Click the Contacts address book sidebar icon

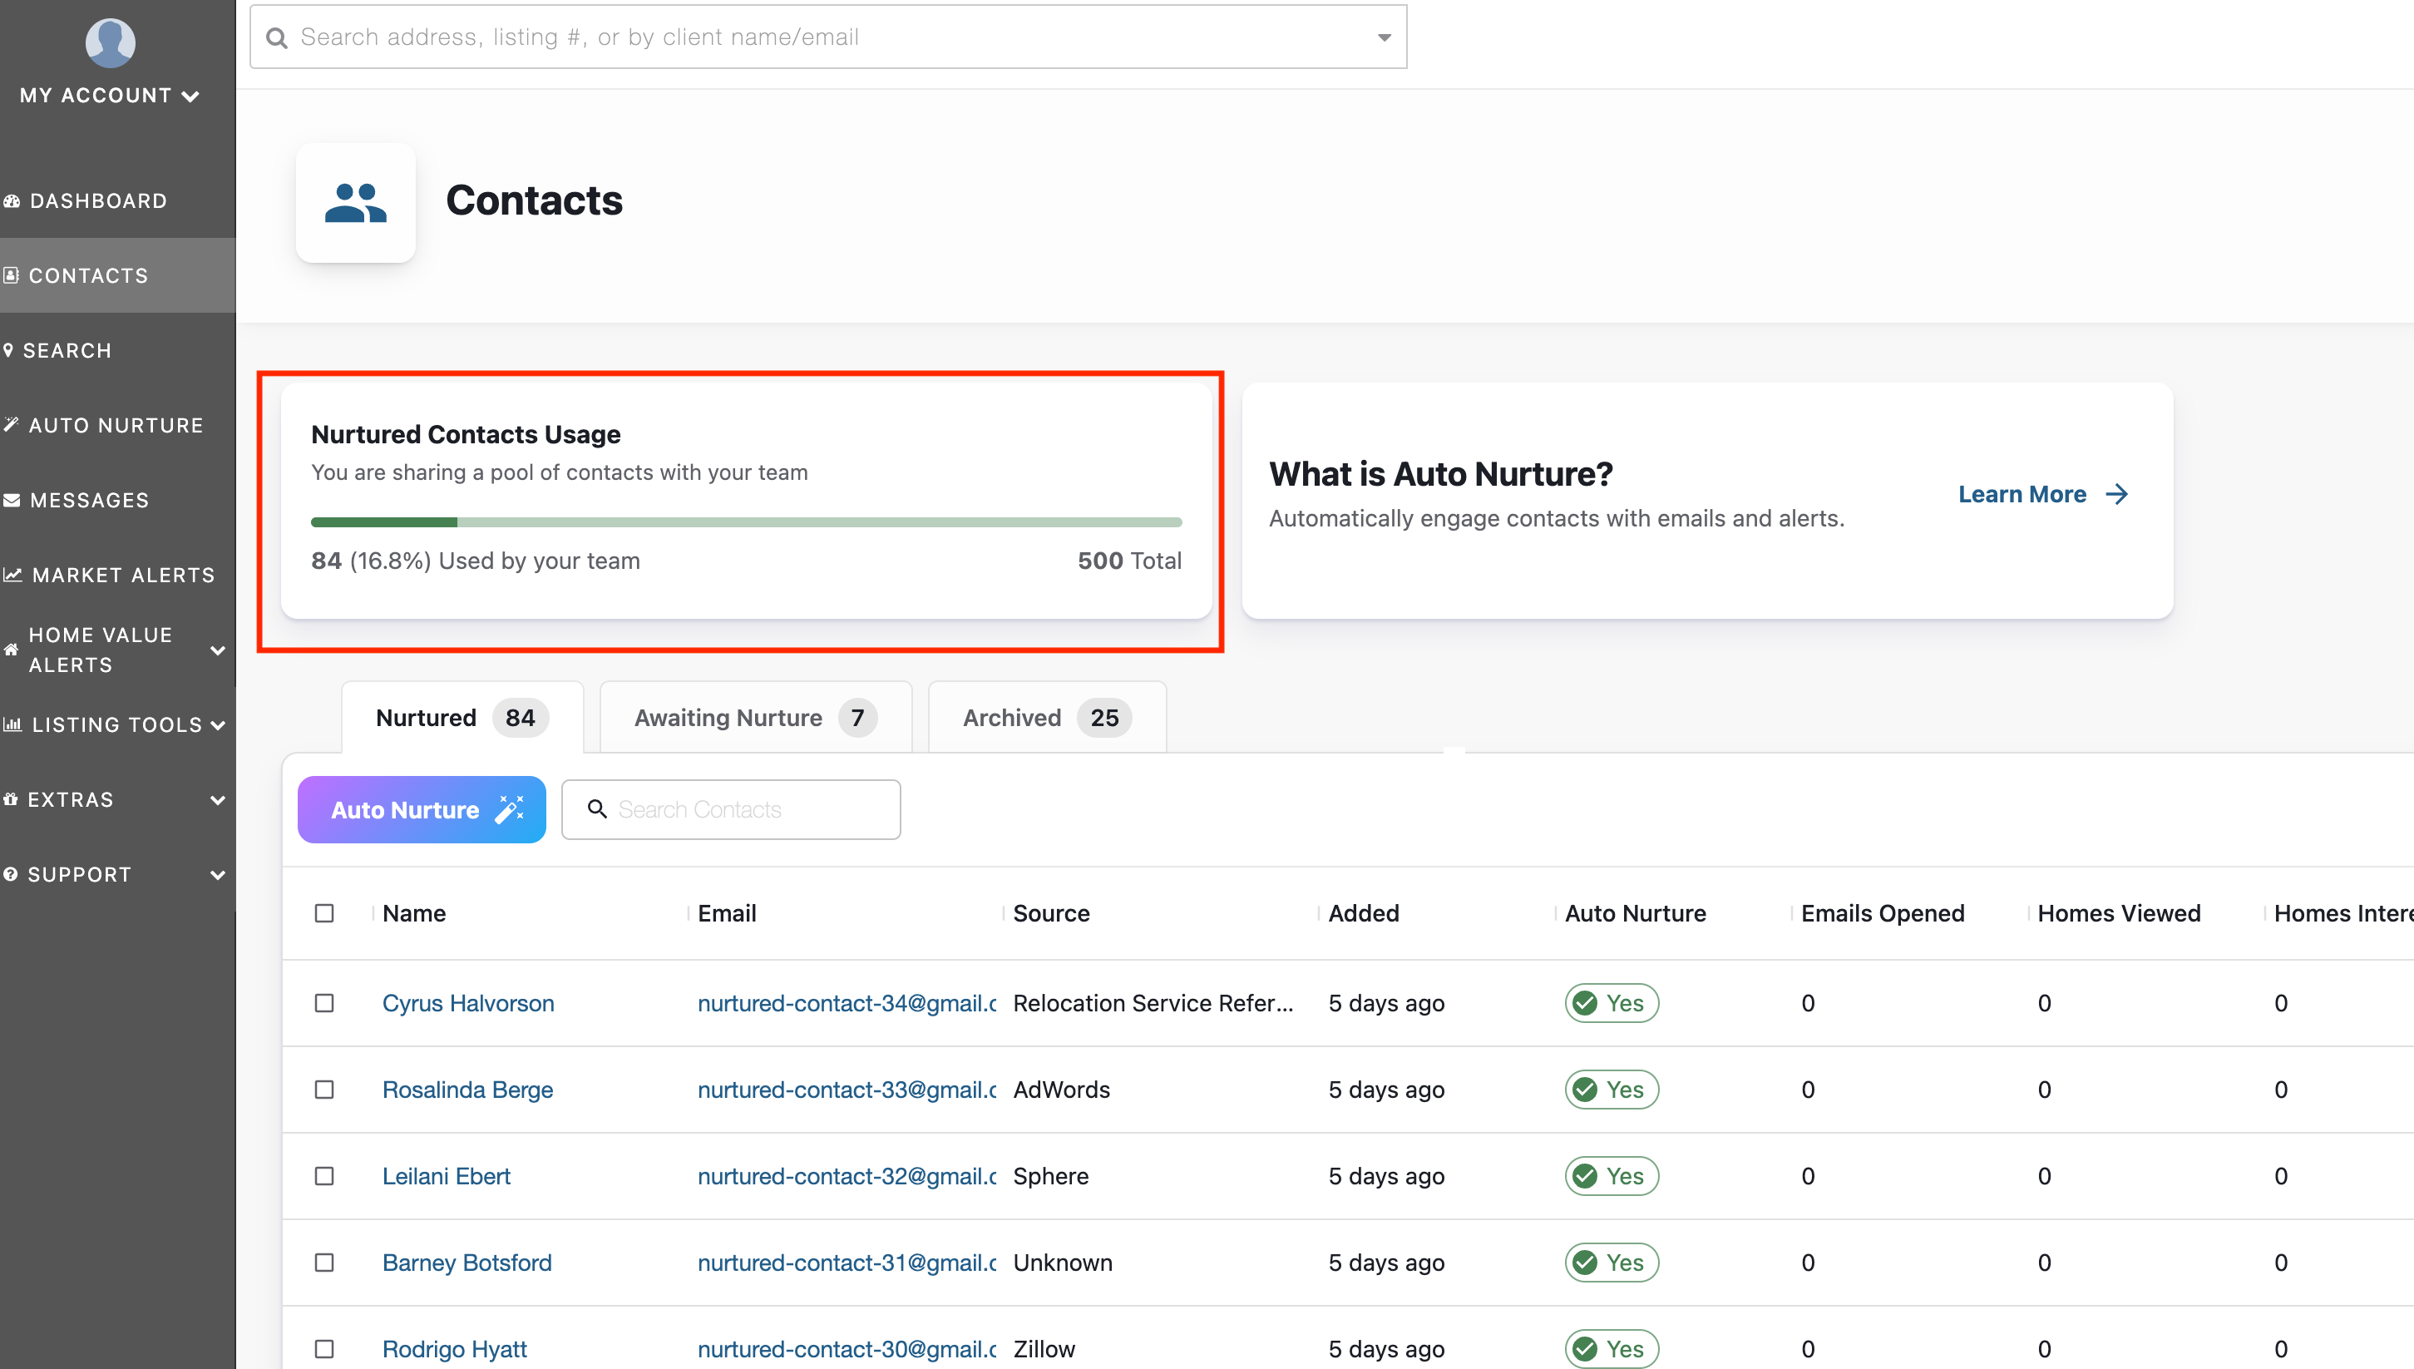12,275
